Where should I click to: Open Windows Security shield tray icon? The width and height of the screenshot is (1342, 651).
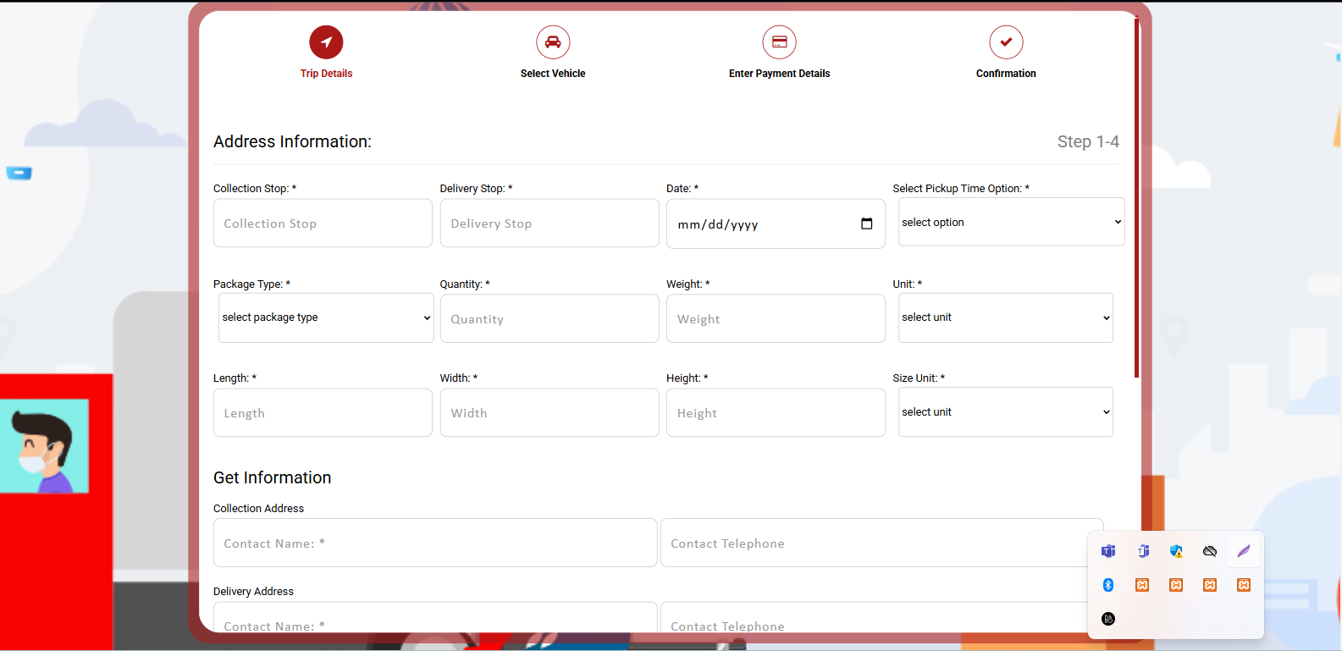1176,551
